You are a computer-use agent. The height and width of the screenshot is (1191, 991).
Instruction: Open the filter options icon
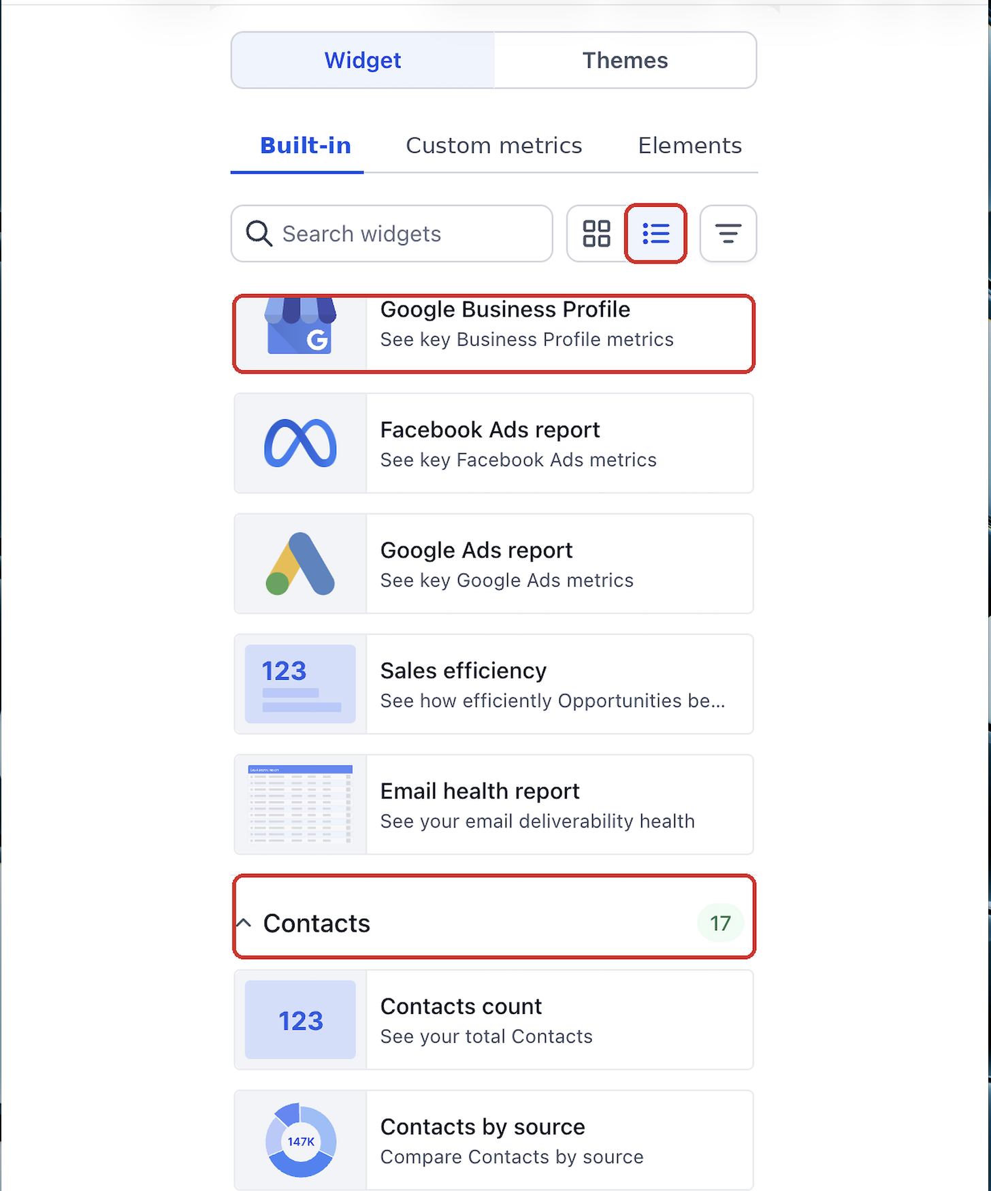tap(728, 233)
